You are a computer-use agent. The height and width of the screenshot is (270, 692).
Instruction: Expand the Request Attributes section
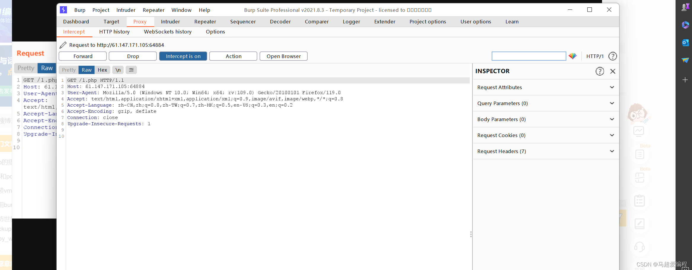[546, 87]
